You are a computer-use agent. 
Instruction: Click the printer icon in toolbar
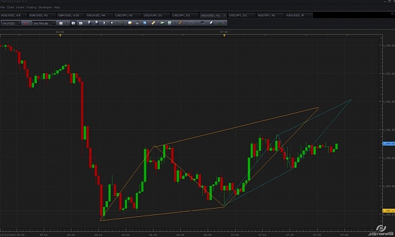click(x=137, y=23)
